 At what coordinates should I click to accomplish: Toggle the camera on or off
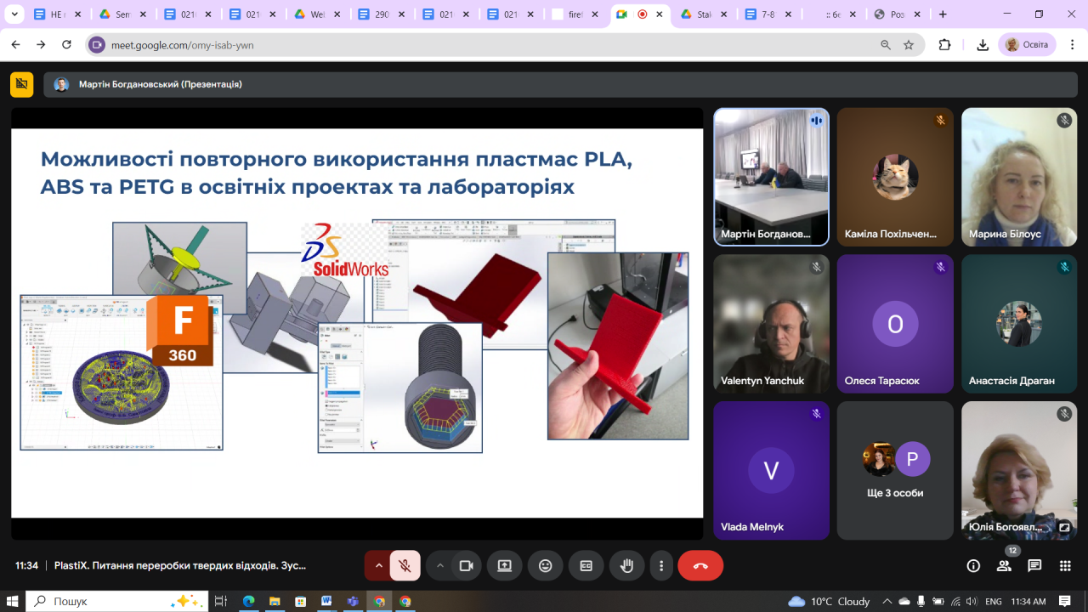pos(466,566)
